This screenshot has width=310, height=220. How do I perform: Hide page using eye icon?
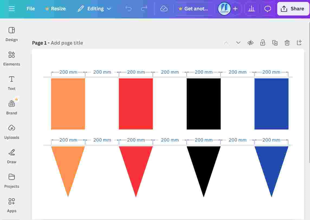pos(251,43)
